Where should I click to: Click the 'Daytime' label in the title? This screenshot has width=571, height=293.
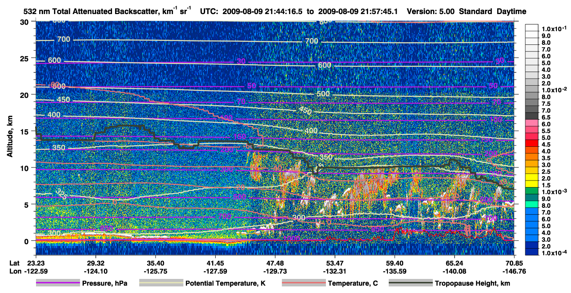(x=511, y=11)
